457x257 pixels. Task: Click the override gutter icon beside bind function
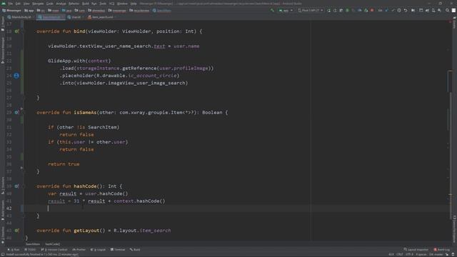[x=16, y=31]
